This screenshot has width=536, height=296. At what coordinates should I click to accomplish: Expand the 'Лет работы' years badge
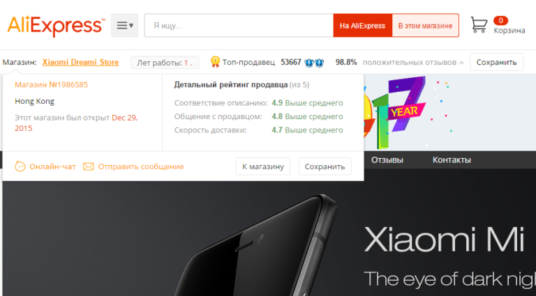[165, 63]
